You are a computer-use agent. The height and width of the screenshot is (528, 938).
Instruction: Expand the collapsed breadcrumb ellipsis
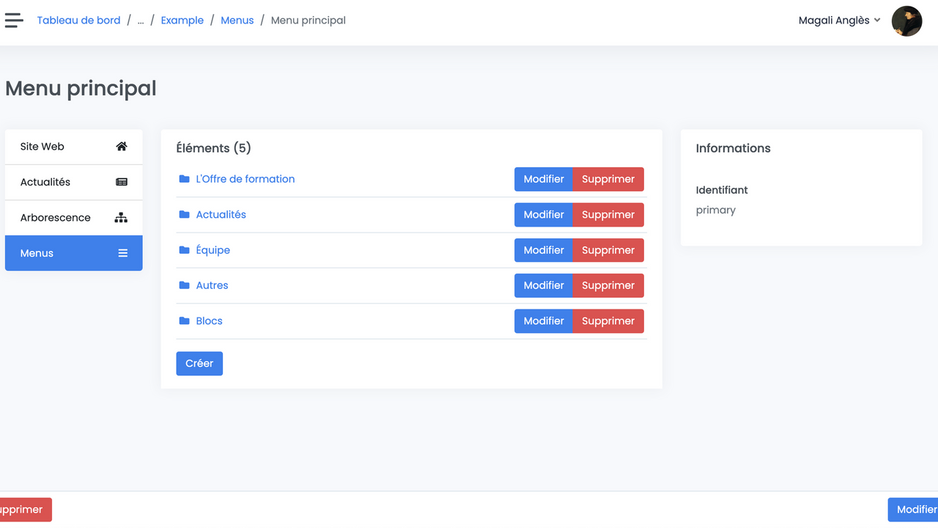coord(141,21)
